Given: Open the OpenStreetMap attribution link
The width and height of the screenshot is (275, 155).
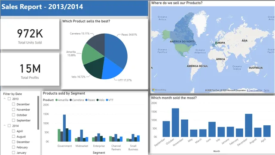Looking at the screenshot, I should tap(254, 90).
